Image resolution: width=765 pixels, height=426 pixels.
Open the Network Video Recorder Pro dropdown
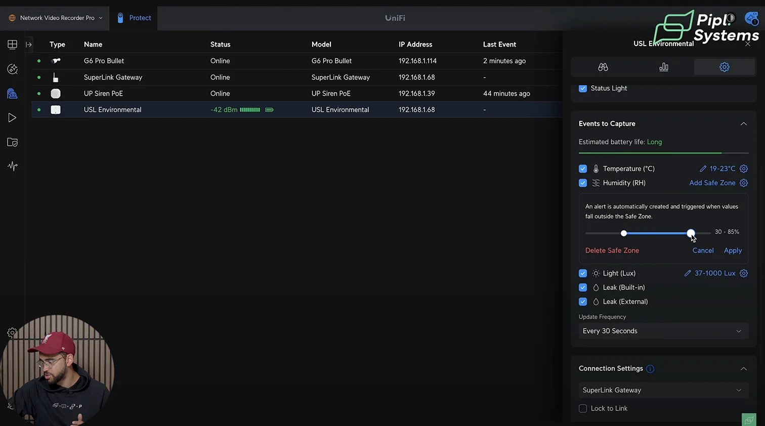tap(55, 18)
